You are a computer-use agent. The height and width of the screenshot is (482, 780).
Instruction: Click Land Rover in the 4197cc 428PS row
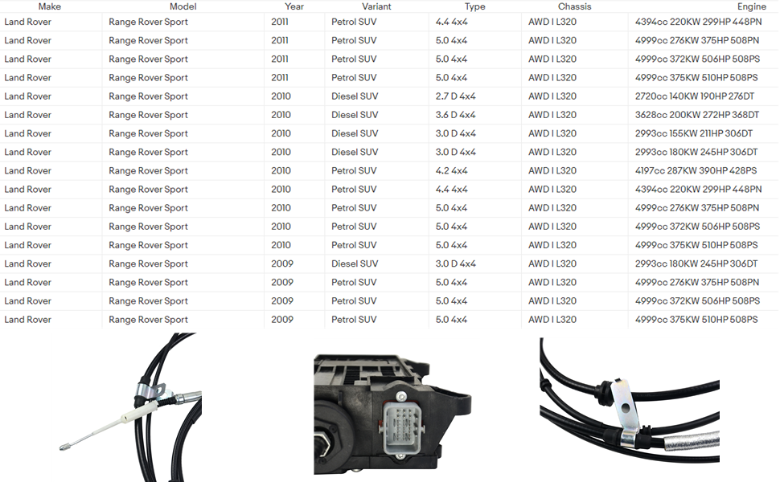point(28,171)
